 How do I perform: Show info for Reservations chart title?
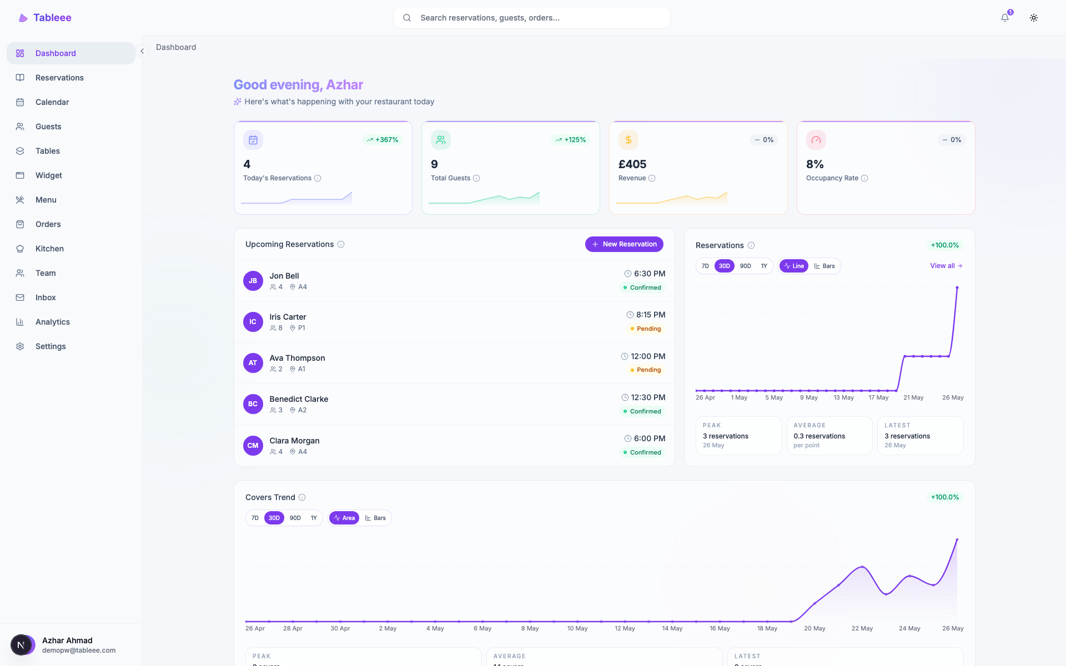(x=751, y=245)
